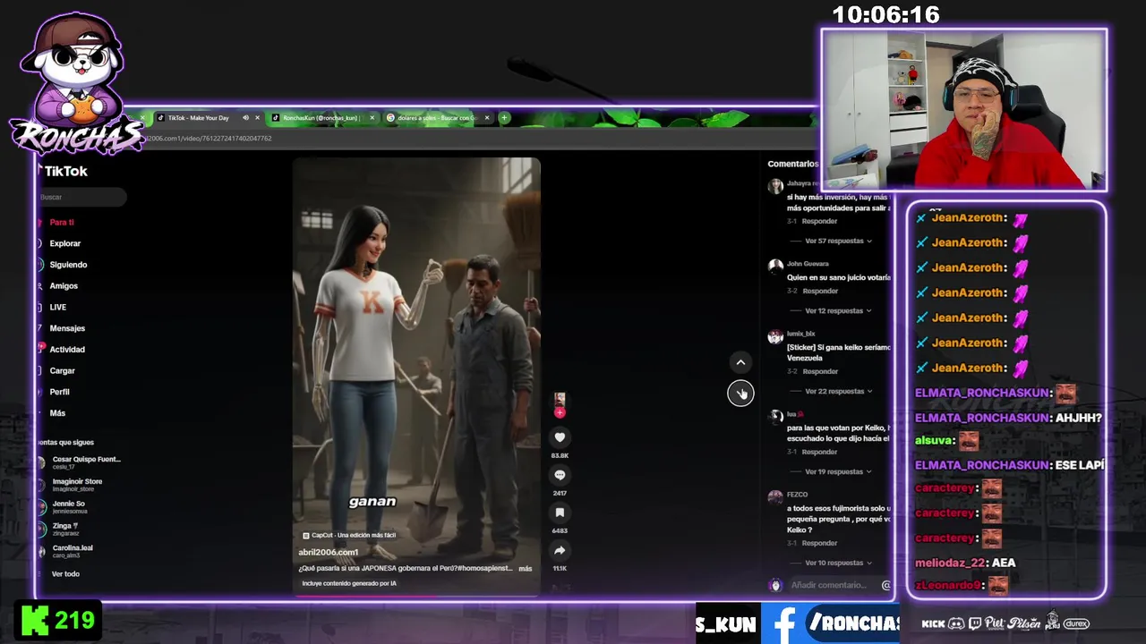Viewport: 1146px width, 644px height.
Task: Expand Ver 19 respuestas replies
Action: [838, 471]
